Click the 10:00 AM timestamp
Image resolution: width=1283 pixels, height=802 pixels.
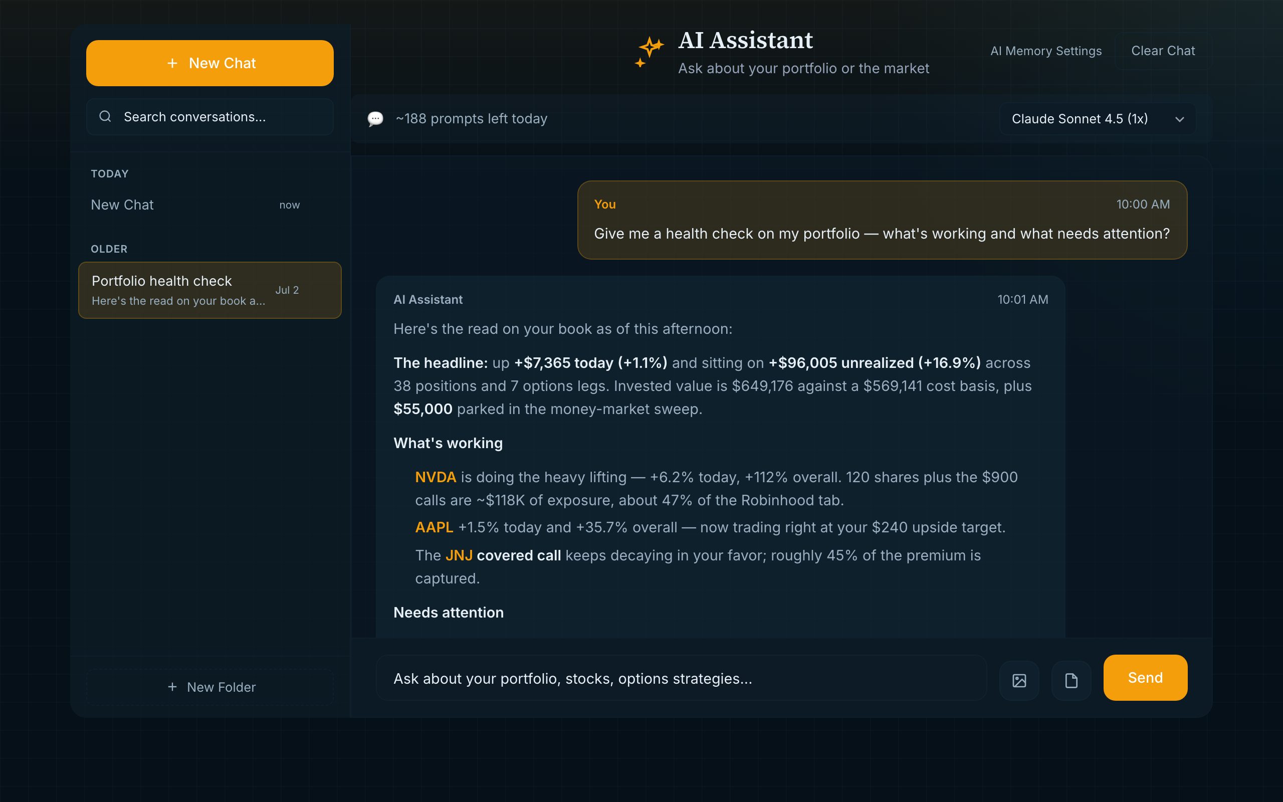1143,204
